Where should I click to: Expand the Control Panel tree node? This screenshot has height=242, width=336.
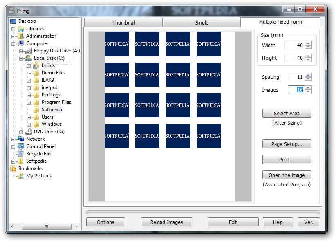(x=13, y=147)
